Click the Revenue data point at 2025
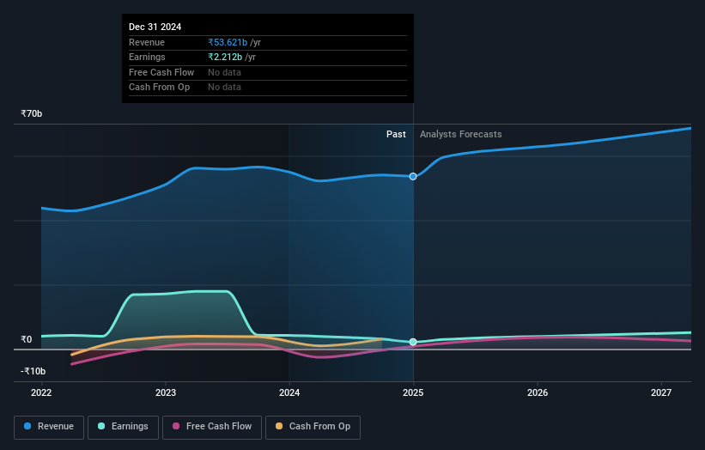Image resolution: width=705 pixels, height=450 pixels. (x=413, y=177)
